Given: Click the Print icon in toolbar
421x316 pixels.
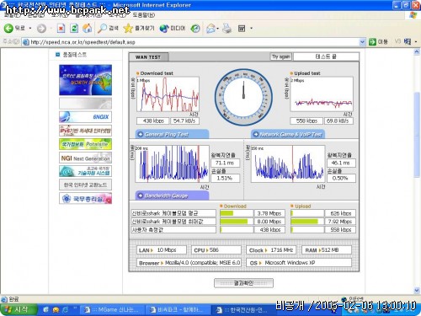Looking at the screenshot, I should pyautogui.click(x=226, y=29).
